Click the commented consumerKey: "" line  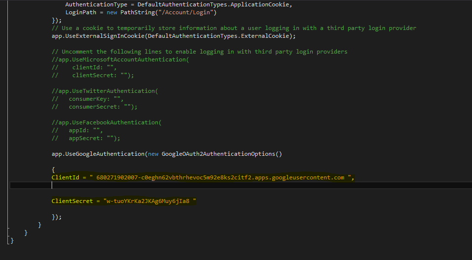pyautogui.click(x=88, y=98)
